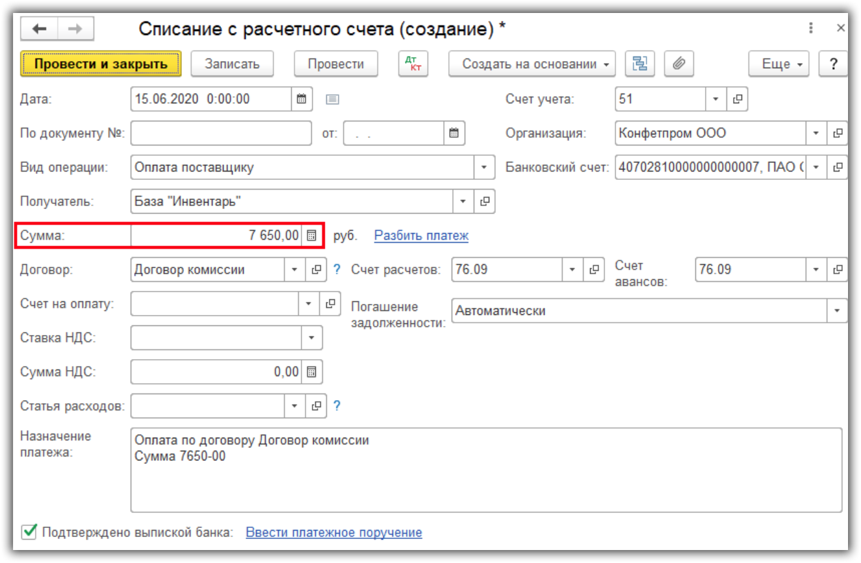Click the Дт/Кт postings icon
The height and width of the screenshot is (563, 861).
413,64
